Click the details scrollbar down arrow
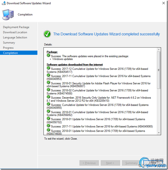Viewport: 168px width, 170px height. coord(159,133)
